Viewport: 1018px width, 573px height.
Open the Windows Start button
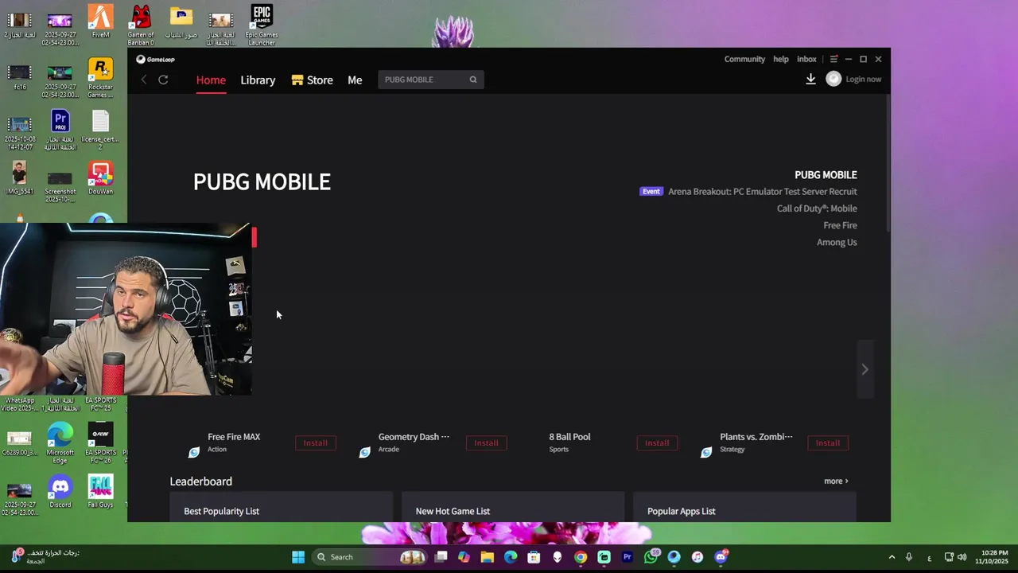tap(298, 557)
